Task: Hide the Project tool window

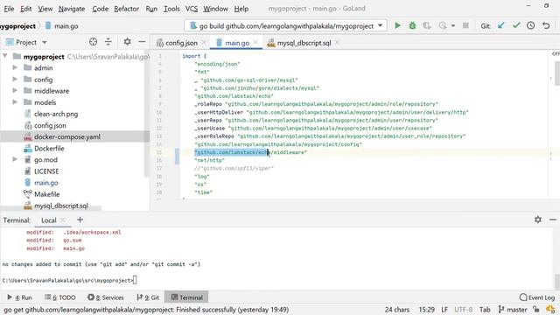Action: (x=142, y=42)
